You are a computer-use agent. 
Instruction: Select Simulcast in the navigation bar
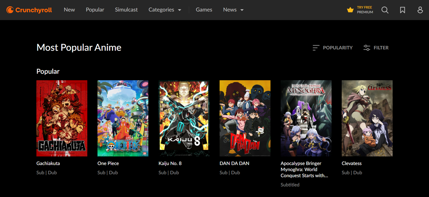pyautogui.click(x=126, y=10)
